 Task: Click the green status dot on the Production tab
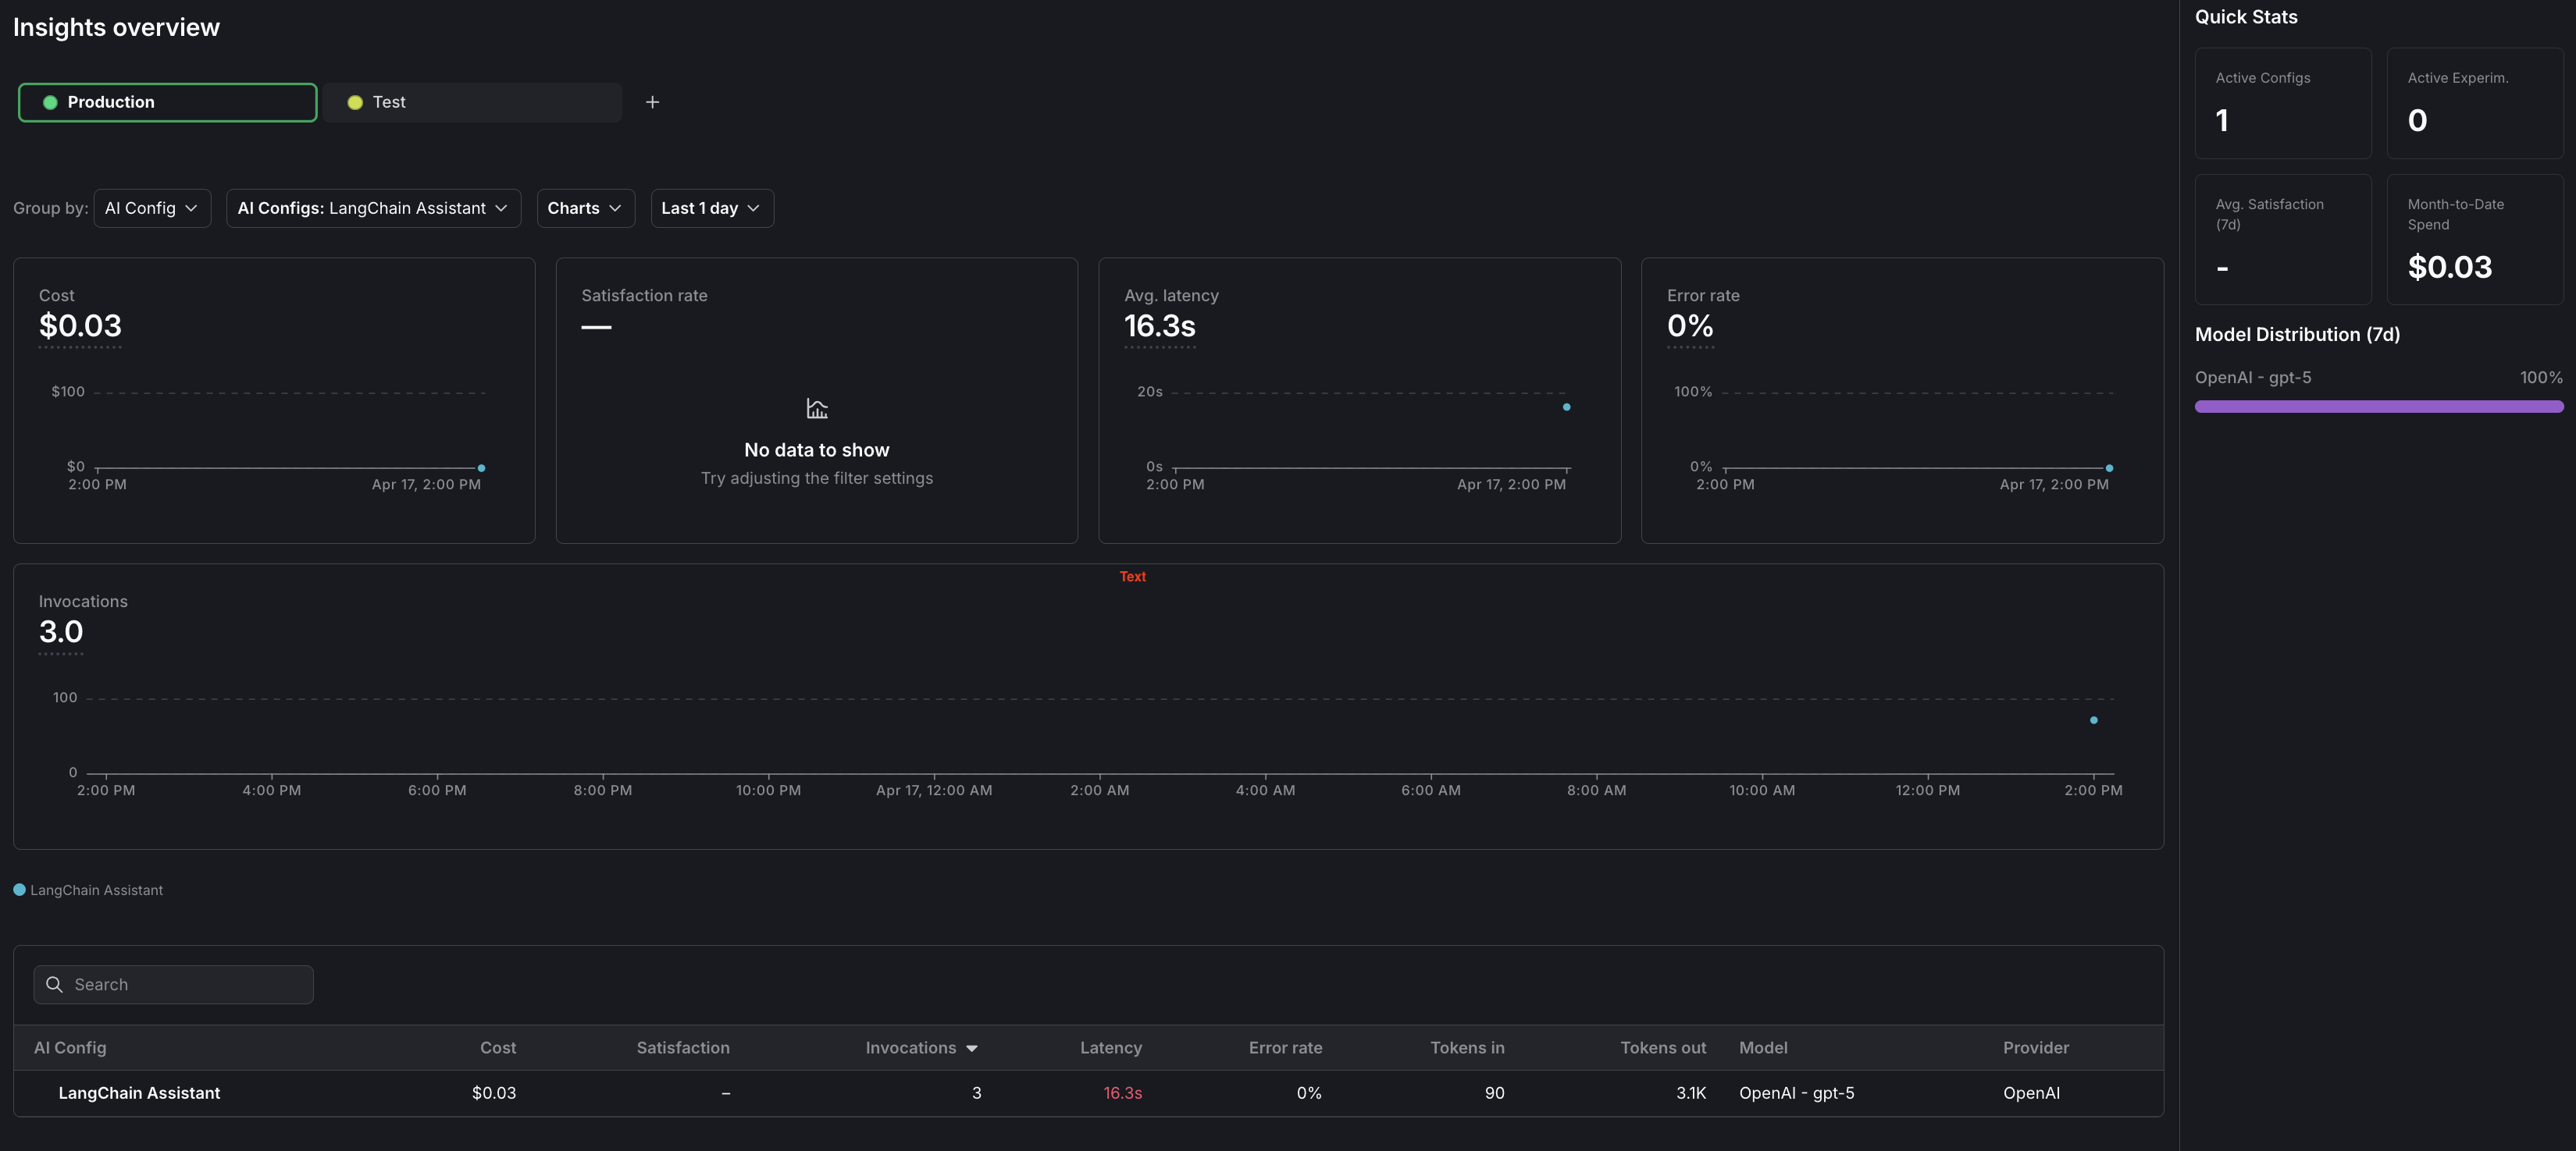(47, 101)
